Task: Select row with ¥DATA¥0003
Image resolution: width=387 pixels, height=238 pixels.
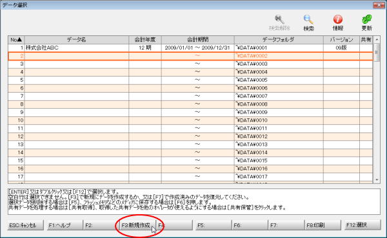Action: point(190,64)
